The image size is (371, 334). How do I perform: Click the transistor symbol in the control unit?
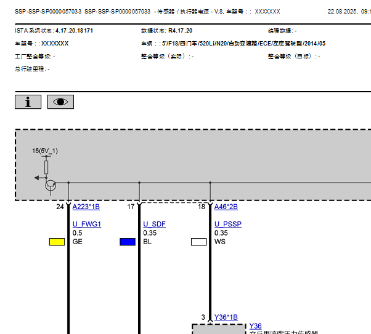pyautogui.click(x=51, y=185)
